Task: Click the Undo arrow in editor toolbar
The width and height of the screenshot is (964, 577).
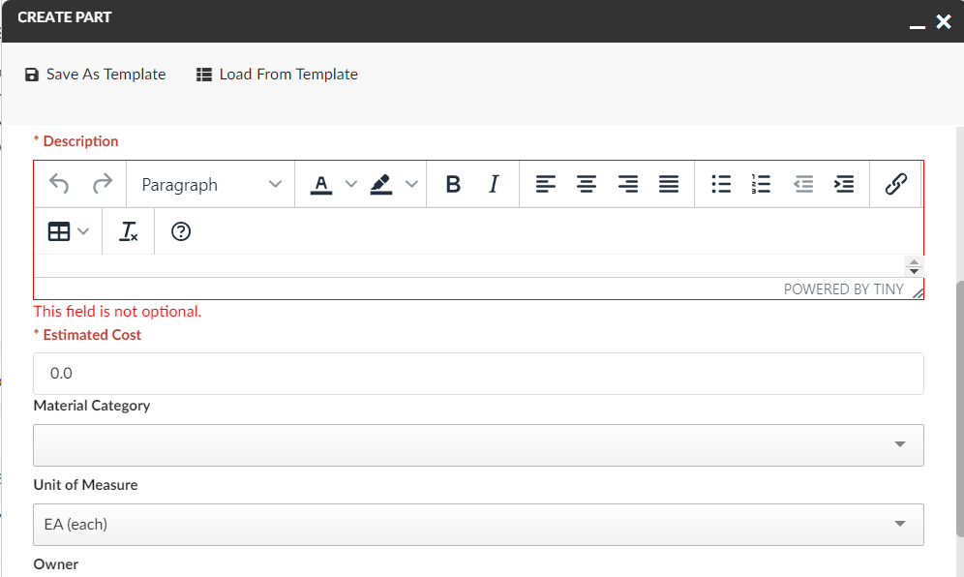Action: pos(59,184)
